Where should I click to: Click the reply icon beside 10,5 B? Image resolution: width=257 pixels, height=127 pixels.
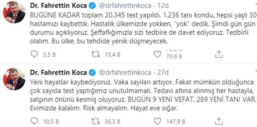tap(34, 121)
